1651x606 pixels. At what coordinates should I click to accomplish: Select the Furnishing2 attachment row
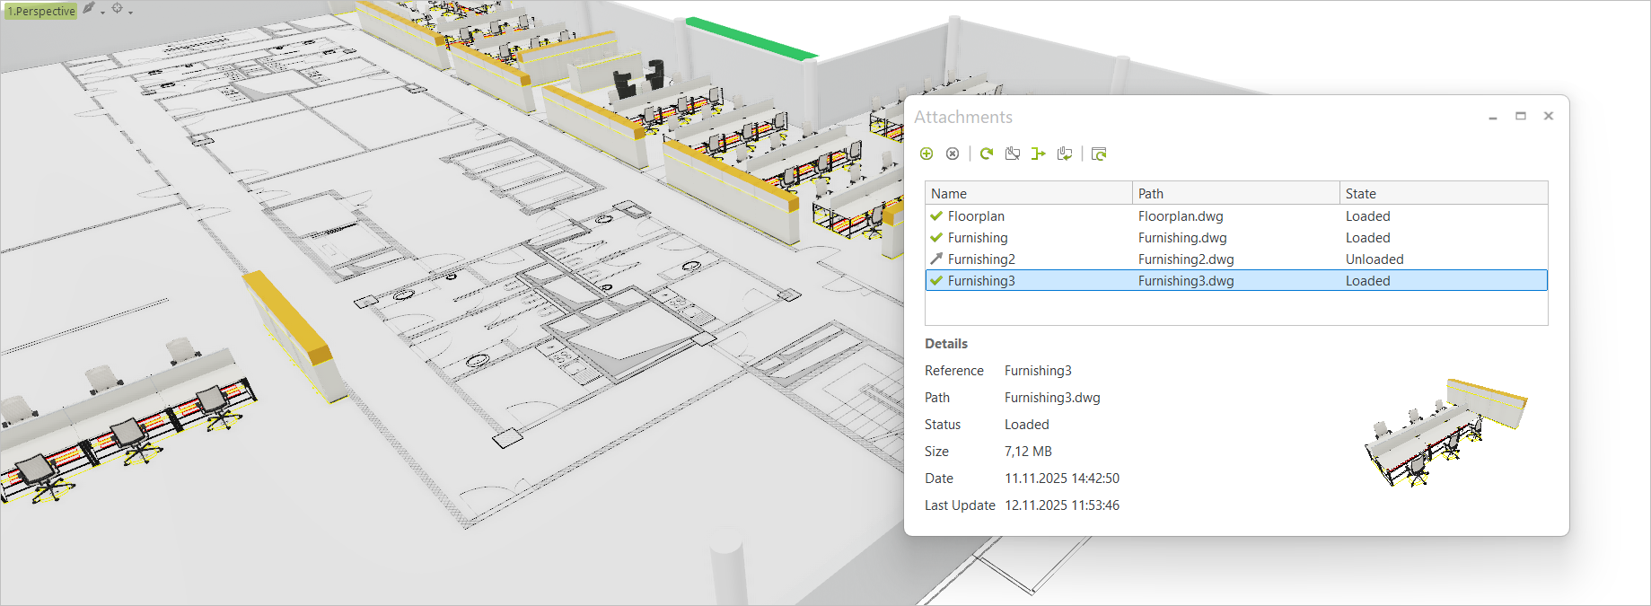tap(1236, 259)
